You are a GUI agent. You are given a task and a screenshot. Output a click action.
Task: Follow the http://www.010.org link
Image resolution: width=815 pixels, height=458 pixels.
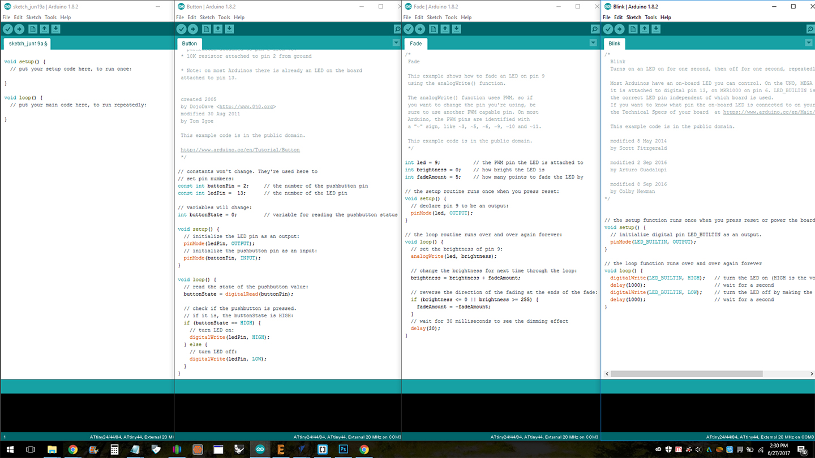(x=246, y=106)
